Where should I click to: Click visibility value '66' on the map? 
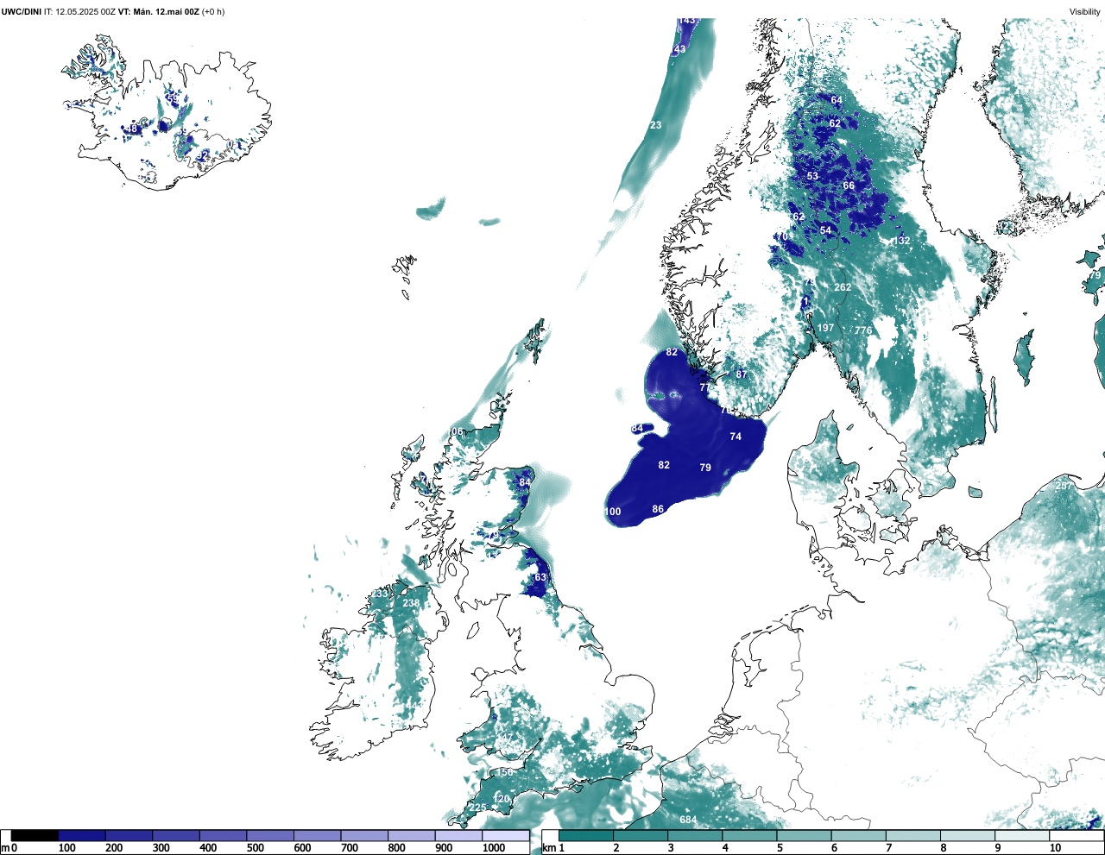click(x=849, y=185)
